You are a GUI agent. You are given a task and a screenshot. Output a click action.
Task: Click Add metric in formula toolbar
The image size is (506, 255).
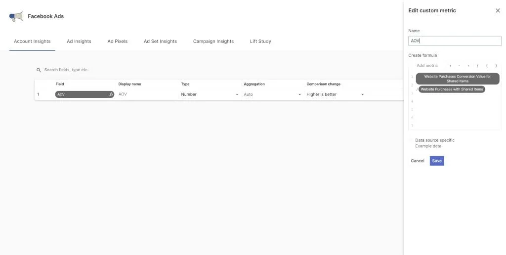[427, 66]
